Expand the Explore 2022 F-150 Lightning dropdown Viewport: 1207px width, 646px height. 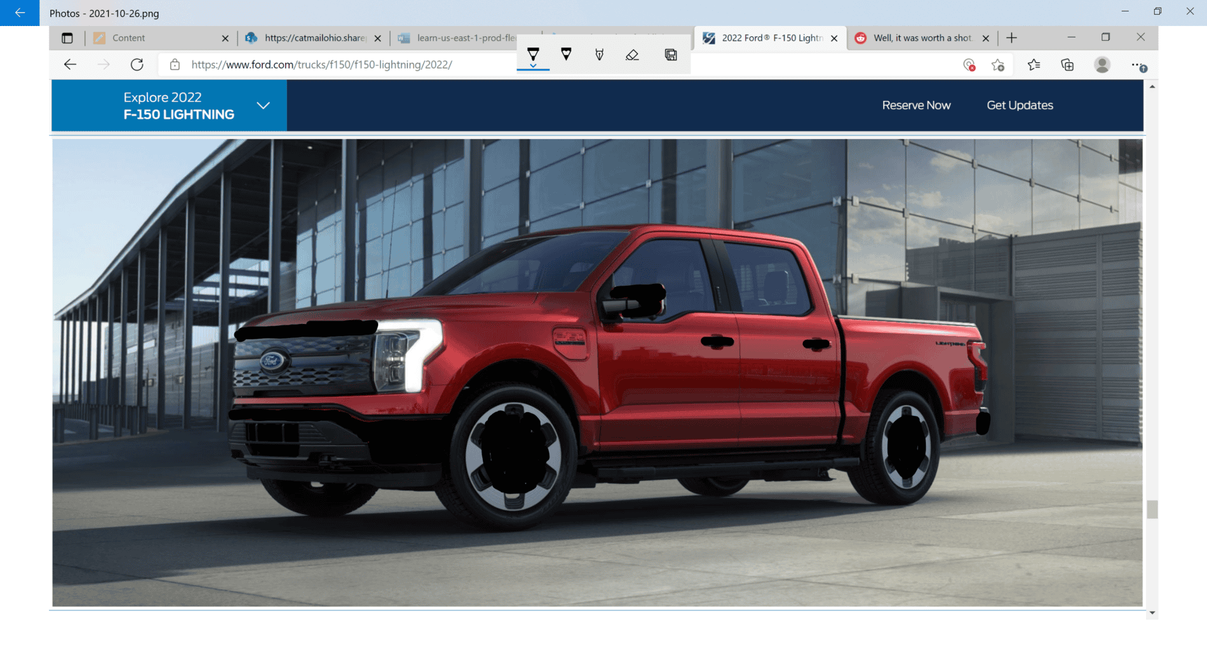169,105
